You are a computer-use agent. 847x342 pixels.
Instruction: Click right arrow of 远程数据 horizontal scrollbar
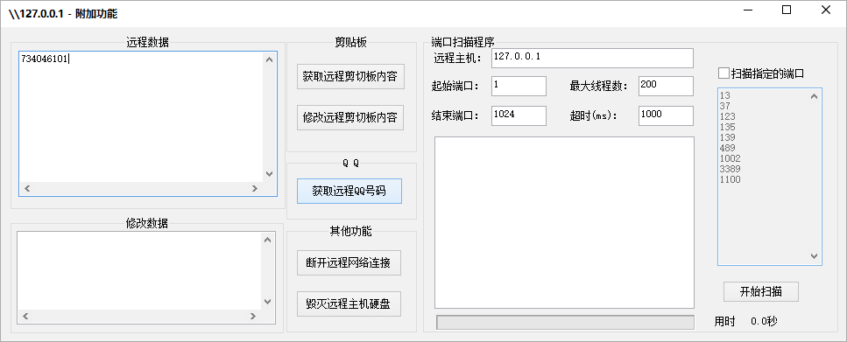pyautogui.click(x=254, y=189)
